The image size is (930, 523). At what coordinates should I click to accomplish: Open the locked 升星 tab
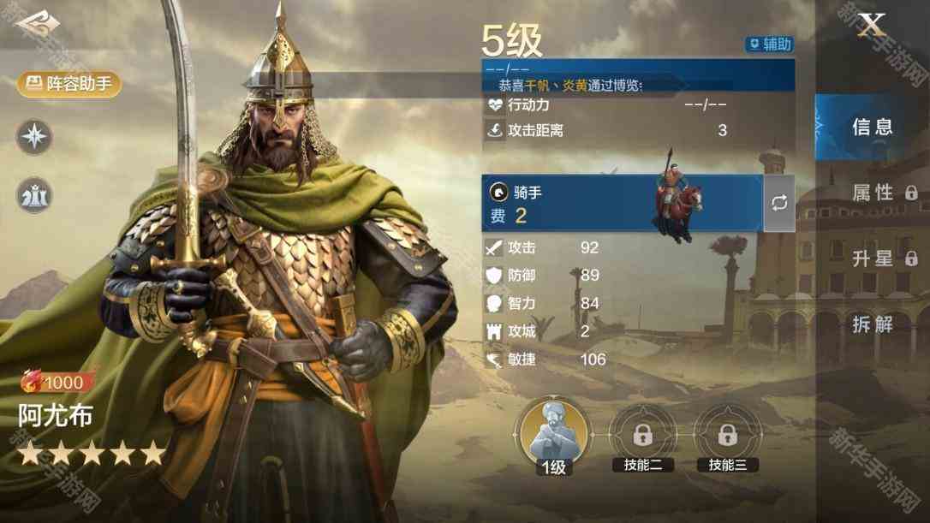pos(884,259)
